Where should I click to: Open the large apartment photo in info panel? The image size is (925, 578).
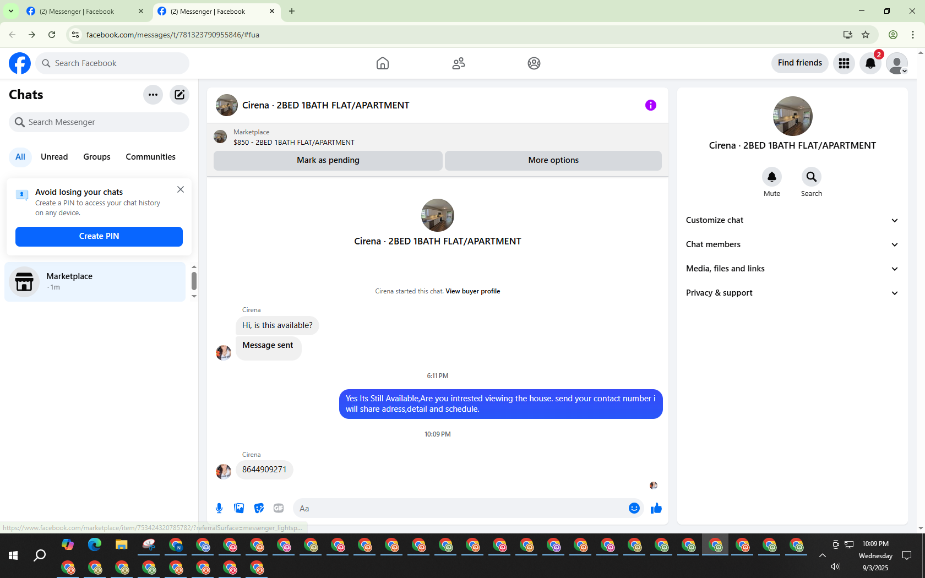(793, 116)
